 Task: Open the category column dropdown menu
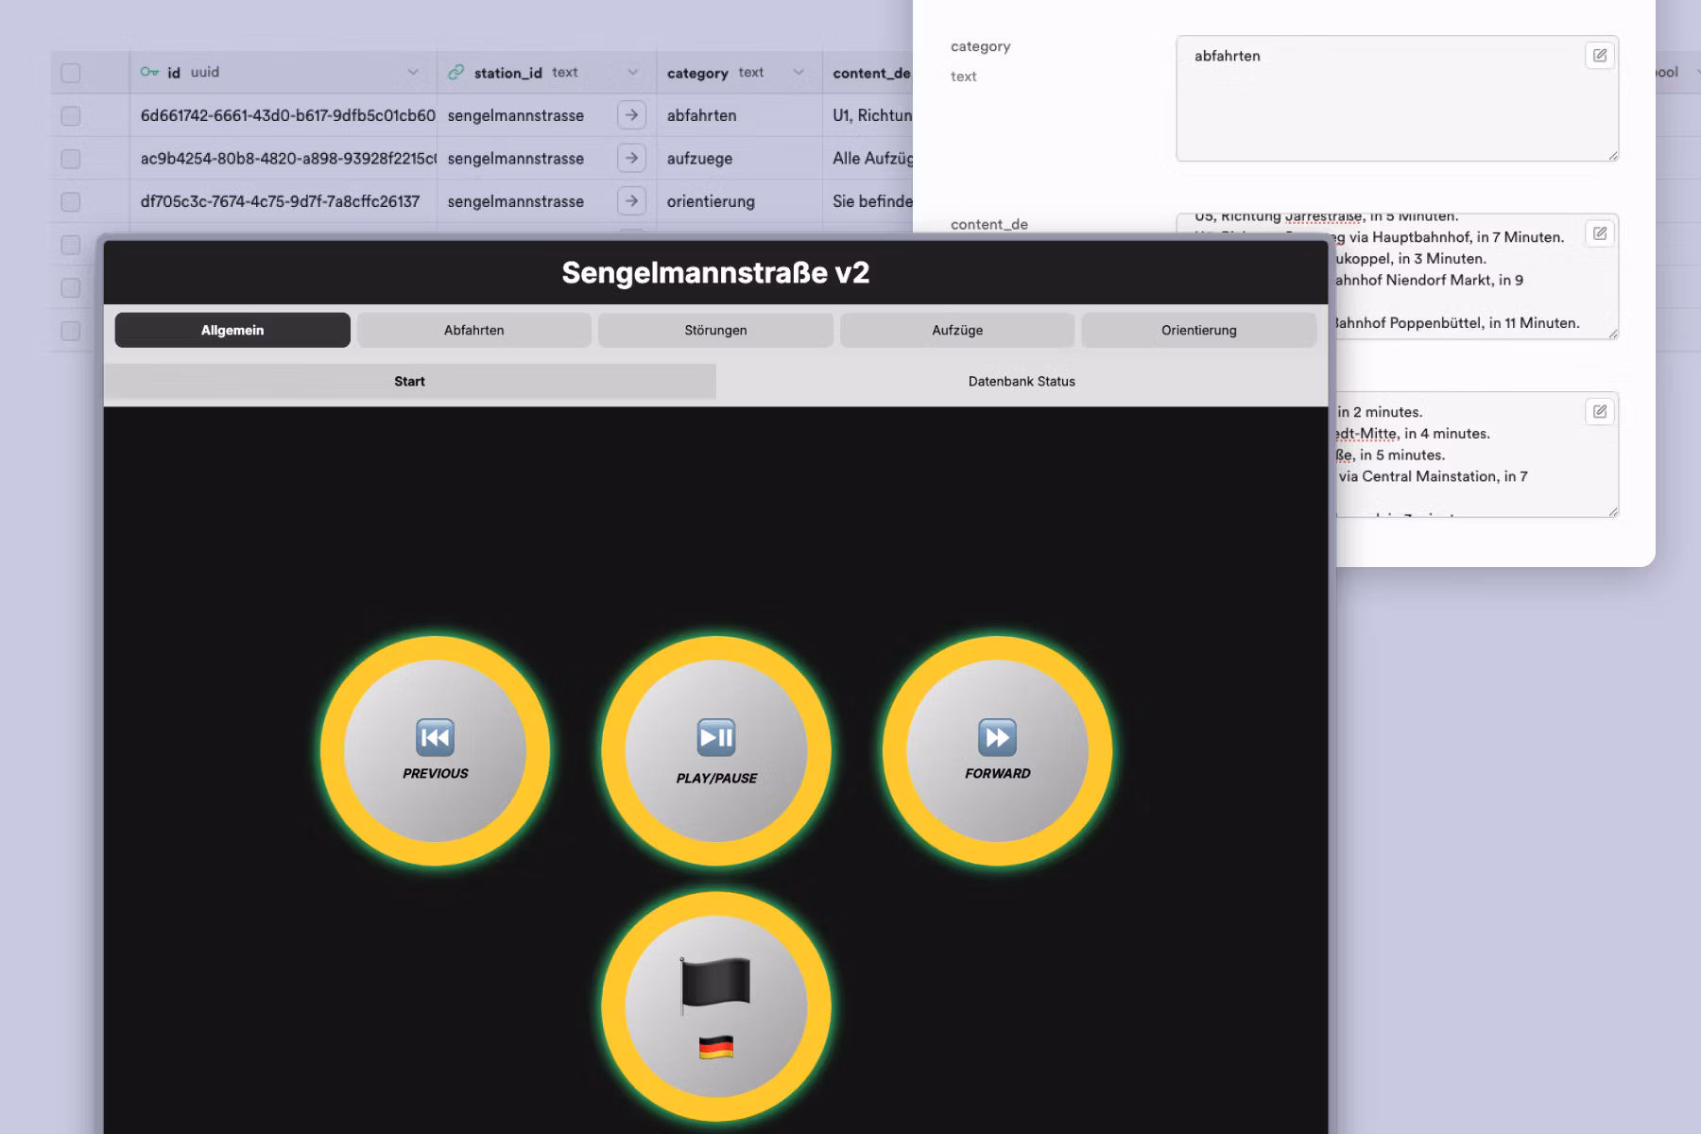[799, 73]
